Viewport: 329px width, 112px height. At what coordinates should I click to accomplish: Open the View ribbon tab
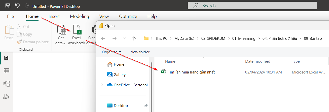pyautogui.click(x=104, y=16)
